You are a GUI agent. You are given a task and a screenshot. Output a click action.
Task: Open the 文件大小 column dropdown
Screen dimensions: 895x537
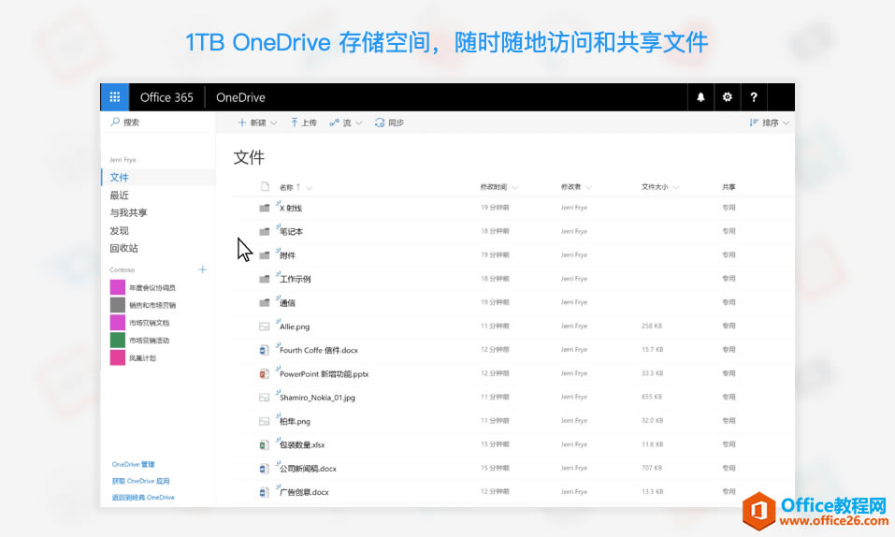pyautogui.click(x=676, y=187)
